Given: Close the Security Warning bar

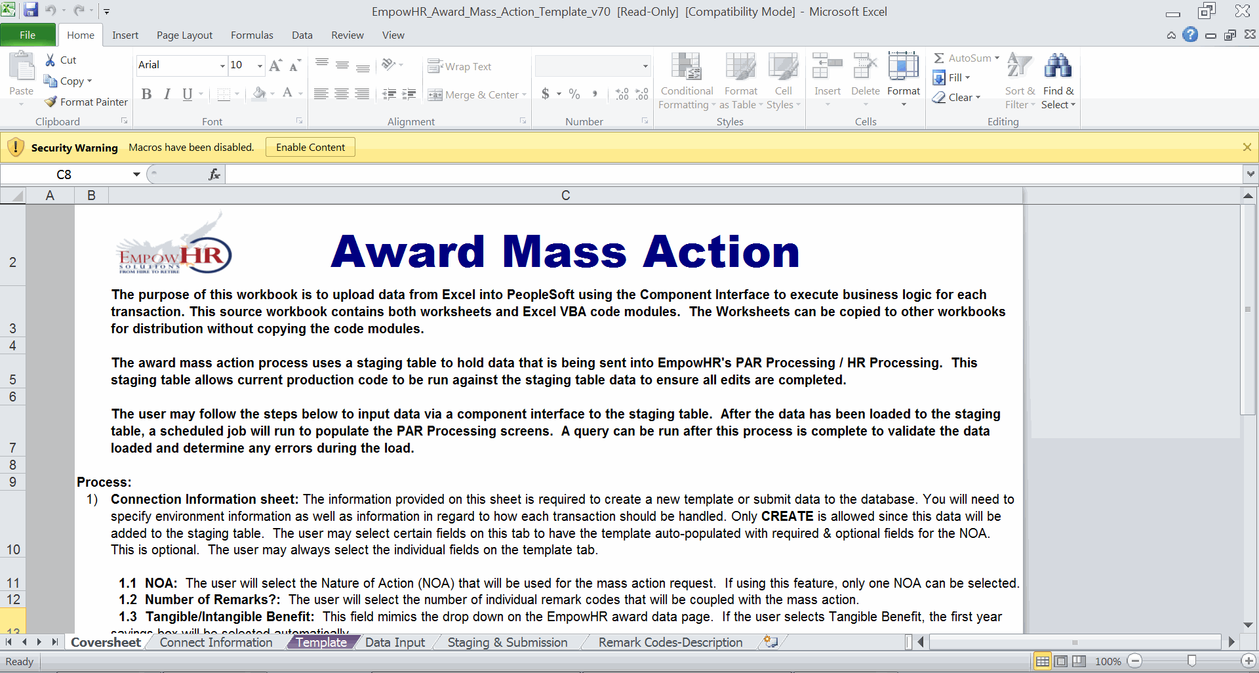Looking at the screenshot, I should (1247, 147).
